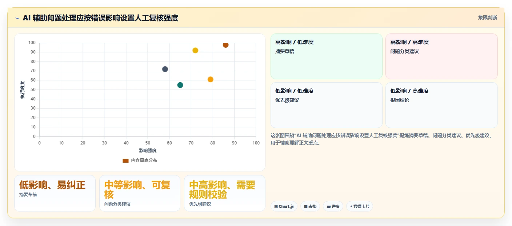Click the 内容重点分布 legend label text
Image resolution: width=512 pixels, height=226 pixels.
(x=144, y=160)
